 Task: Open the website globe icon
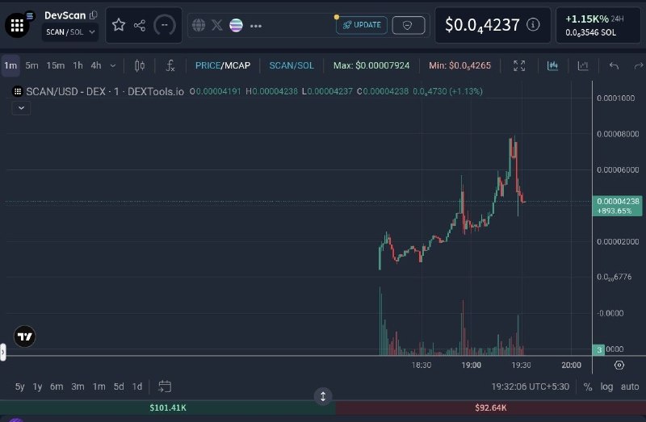pyautogui.click(x=199, y=26)
